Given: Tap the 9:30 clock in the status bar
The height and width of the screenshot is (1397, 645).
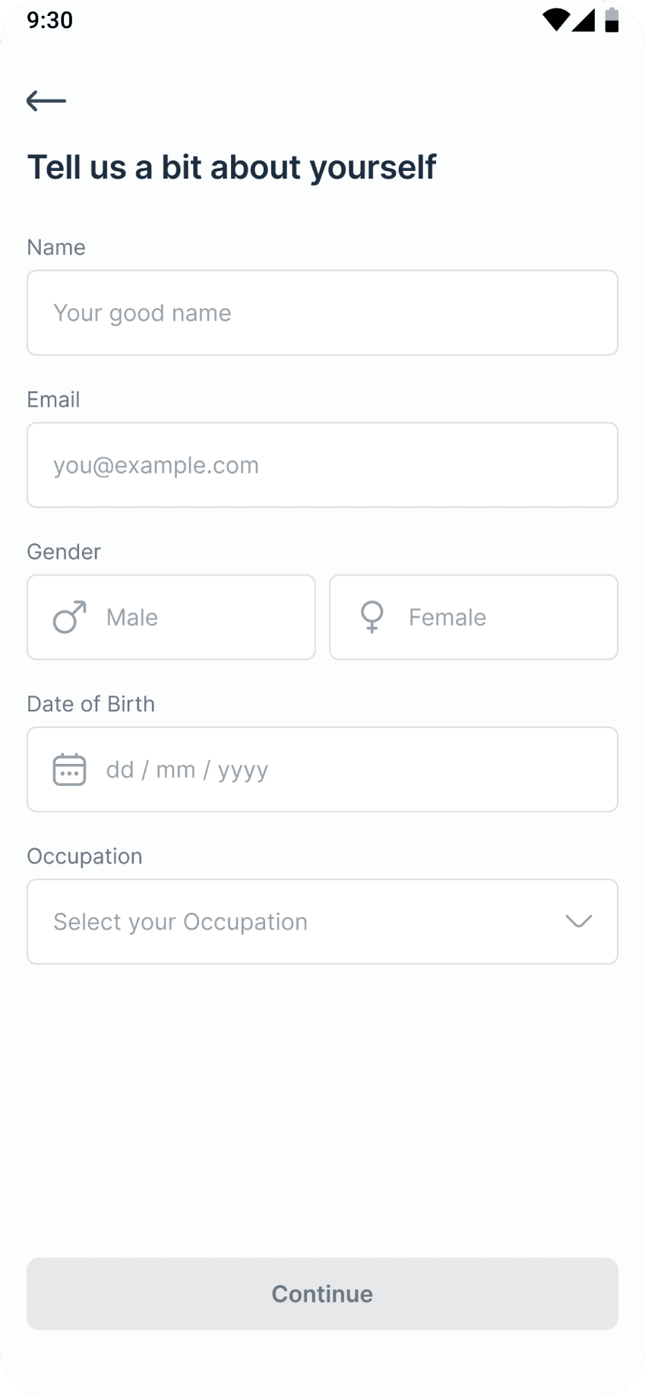Looking at the screenshot, I should click(x=50, y=21).
